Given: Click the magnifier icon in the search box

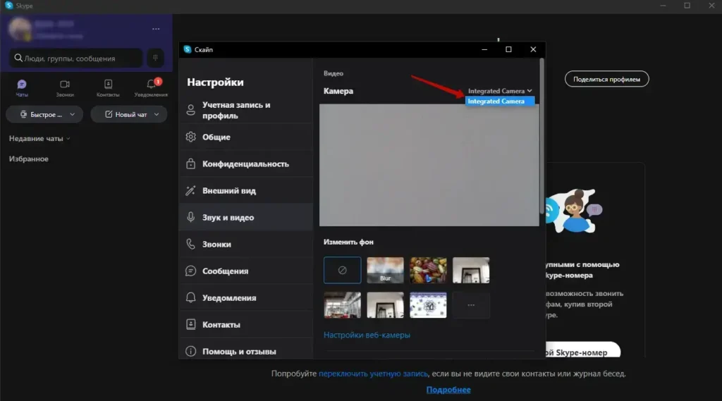Looking at the screenshot, I should point(18,58).
